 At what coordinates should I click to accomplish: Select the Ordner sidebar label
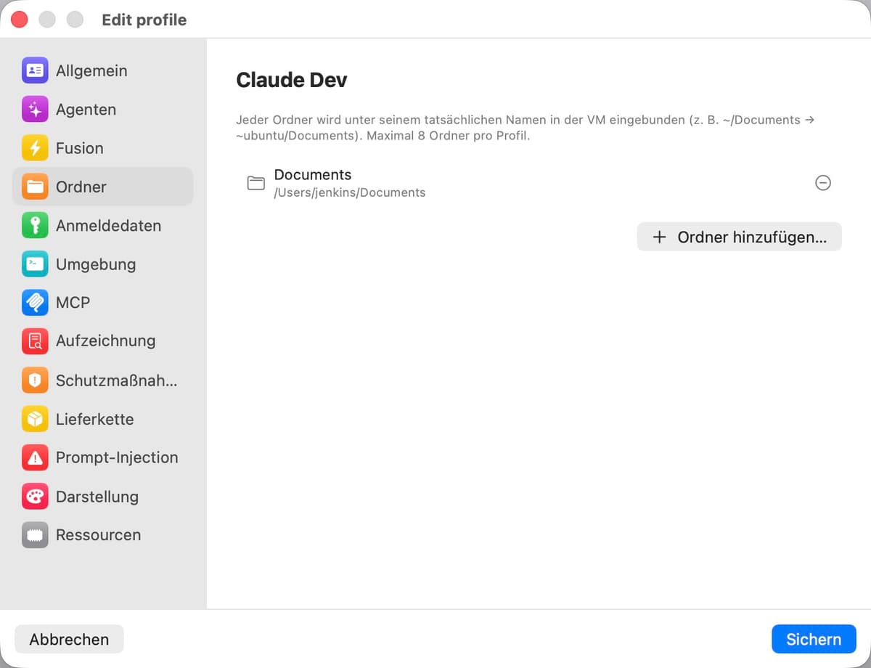[x=81, y=187]
